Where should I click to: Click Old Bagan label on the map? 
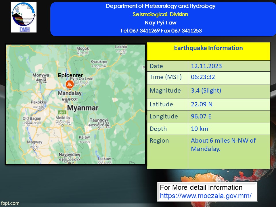pos(32,118)
